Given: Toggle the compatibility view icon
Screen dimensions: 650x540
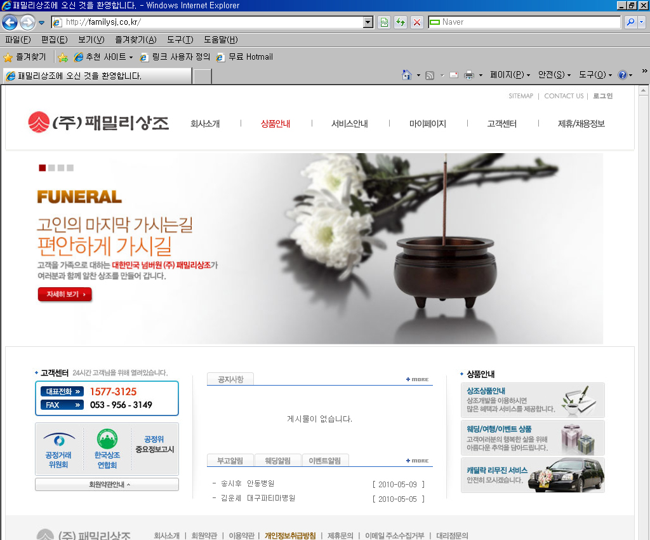Looking at the screenshot, I should click(x=384, y=22).
